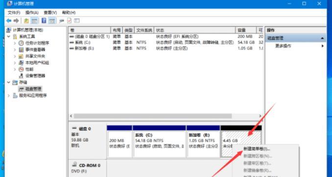Open the 操作(A) menu
Screen dimensions: 332x177
[32, 13]
